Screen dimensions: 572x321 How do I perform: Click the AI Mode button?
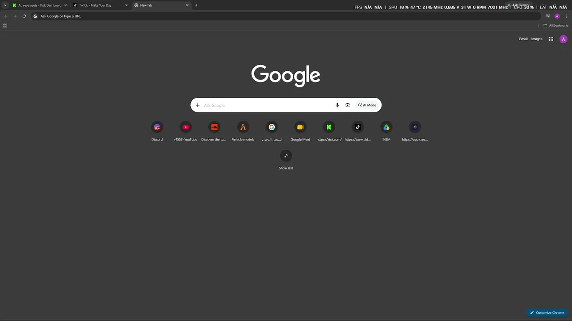367,105
